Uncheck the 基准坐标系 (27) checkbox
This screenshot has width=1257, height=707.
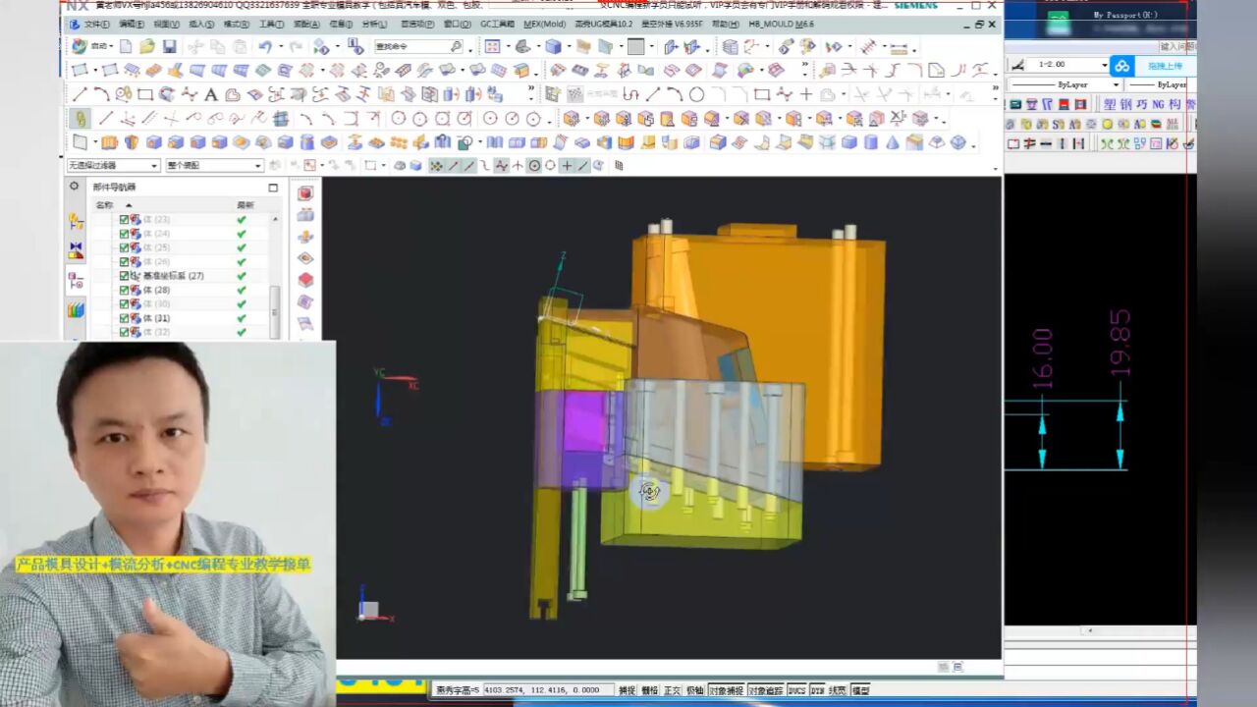124,276
